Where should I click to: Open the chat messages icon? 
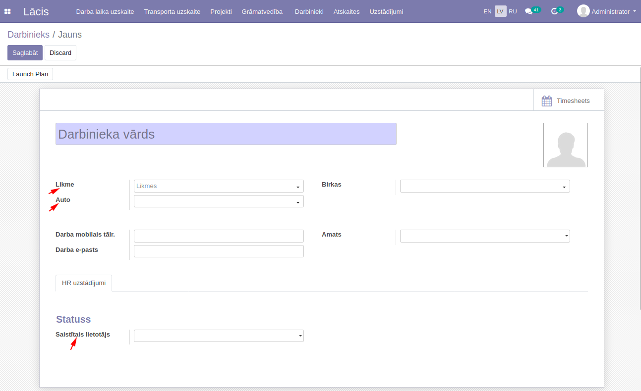click(x=528, y=11)
